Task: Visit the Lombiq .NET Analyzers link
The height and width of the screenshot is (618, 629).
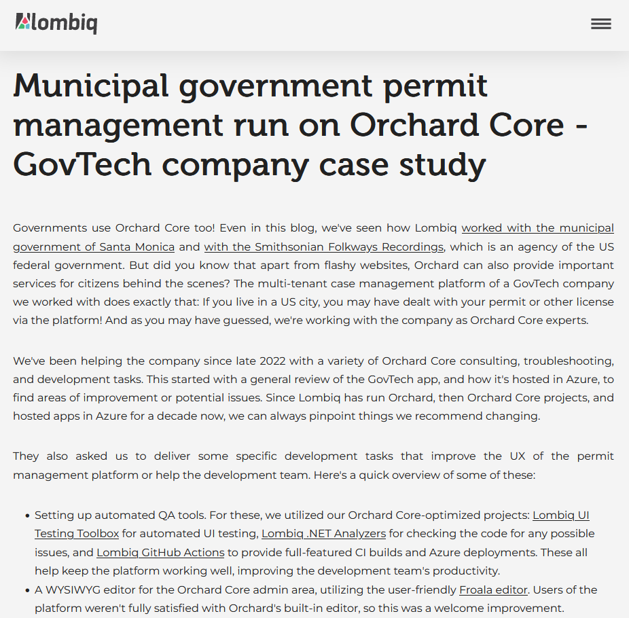Action: pos(323,533)
